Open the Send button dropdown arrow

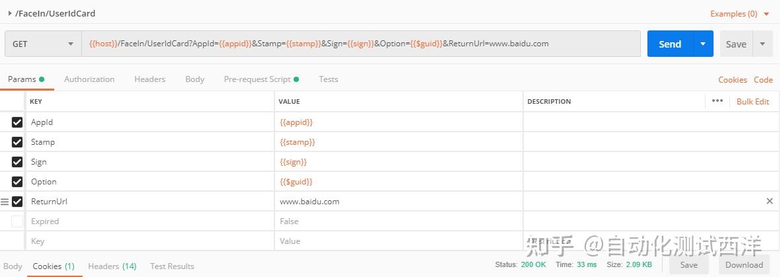coord(702,44)
